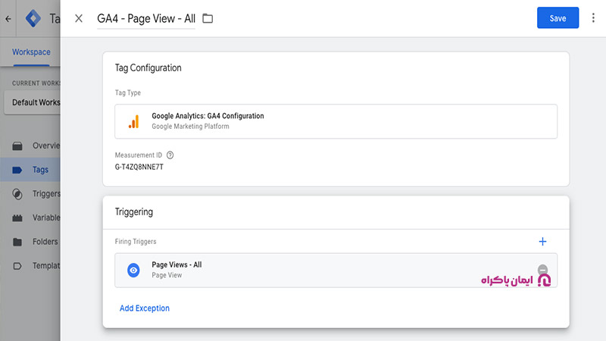Viewport: 606px width, 341px height.
Task: Open the Page Views - All trigger
Action: pyautogui.click(x=336, y=271)
